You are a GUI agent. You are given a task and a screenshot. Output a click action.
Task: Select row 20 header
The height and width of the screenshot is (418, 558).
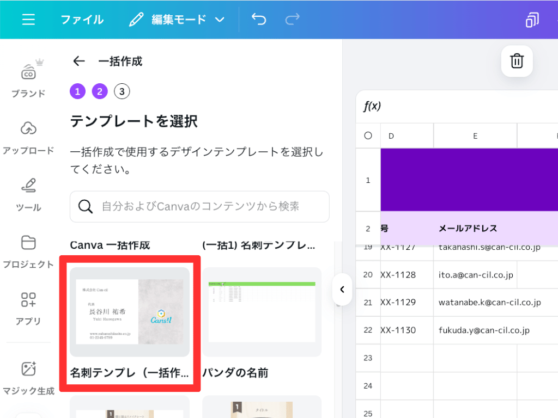pyautogui.click(x=368, y=275)
